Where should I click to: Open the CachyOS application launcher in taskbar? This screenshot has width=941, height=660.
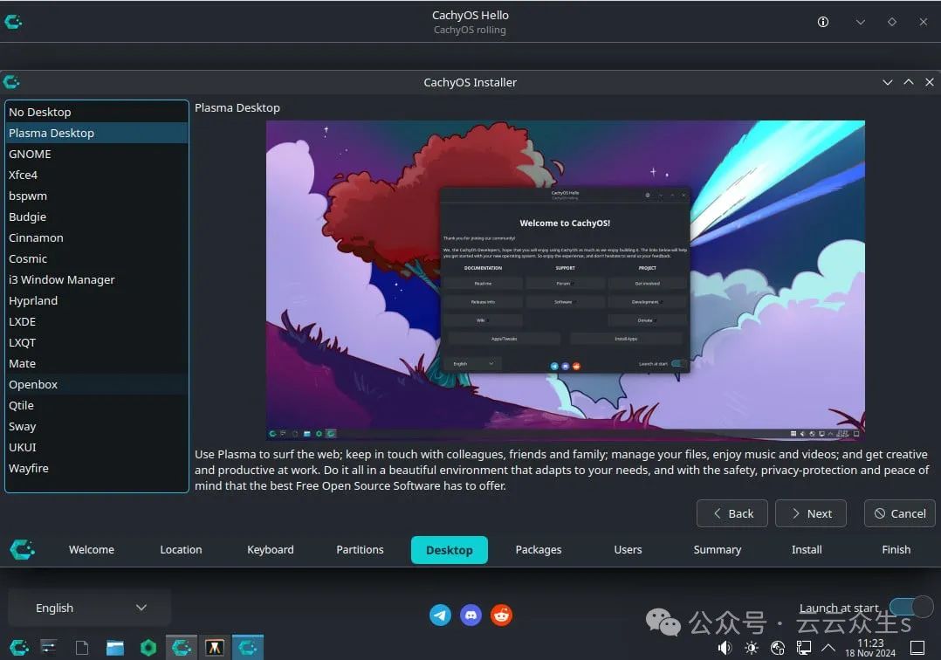(18, 648)
